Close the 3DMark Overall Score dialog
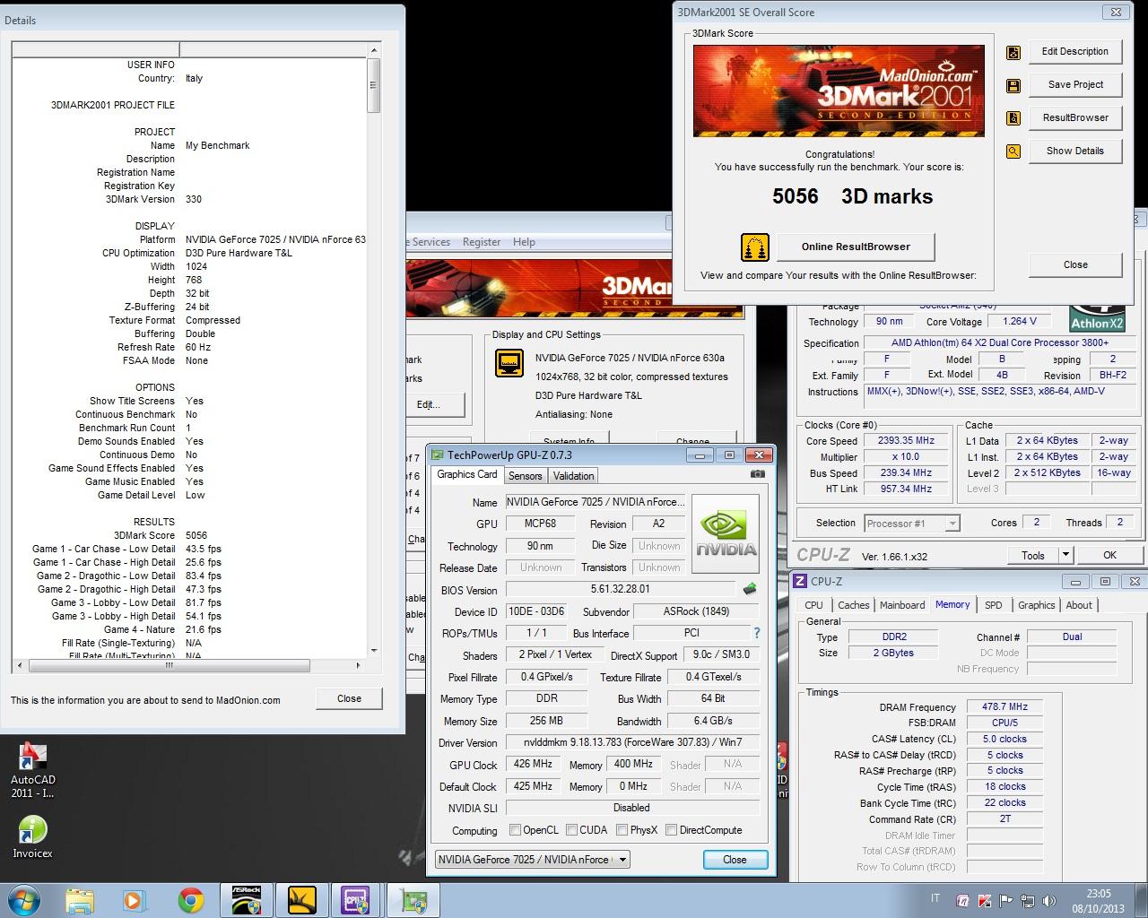 pyautogui.click(x=1075, y=264)
